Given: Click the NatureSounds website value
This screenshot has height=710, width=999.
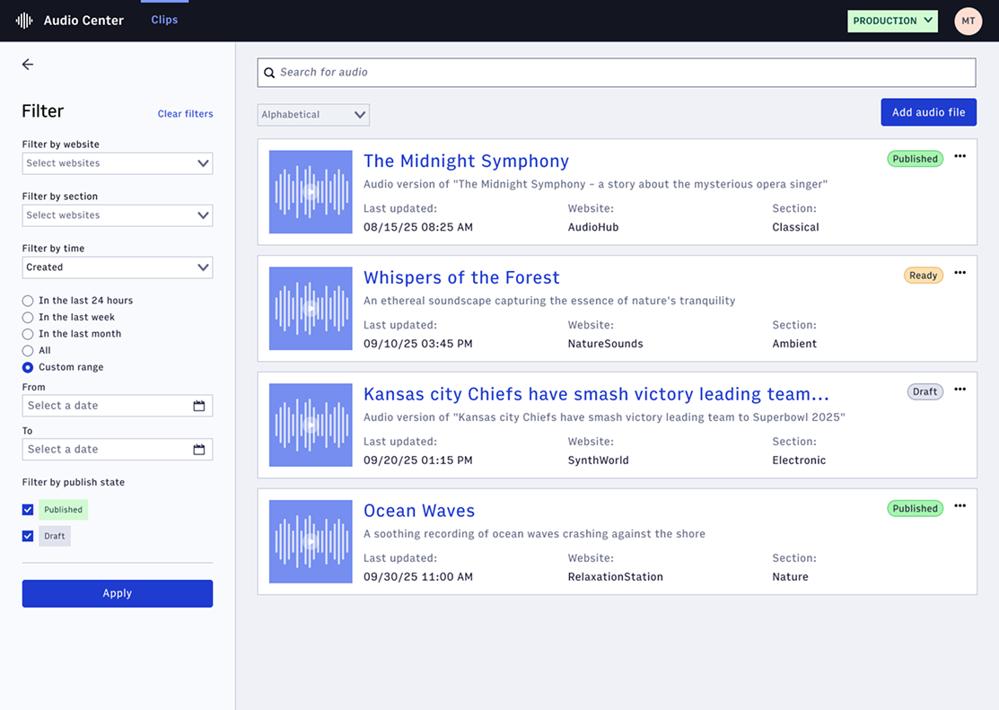Looking at the screenshot, I should (x=605, y=344).
